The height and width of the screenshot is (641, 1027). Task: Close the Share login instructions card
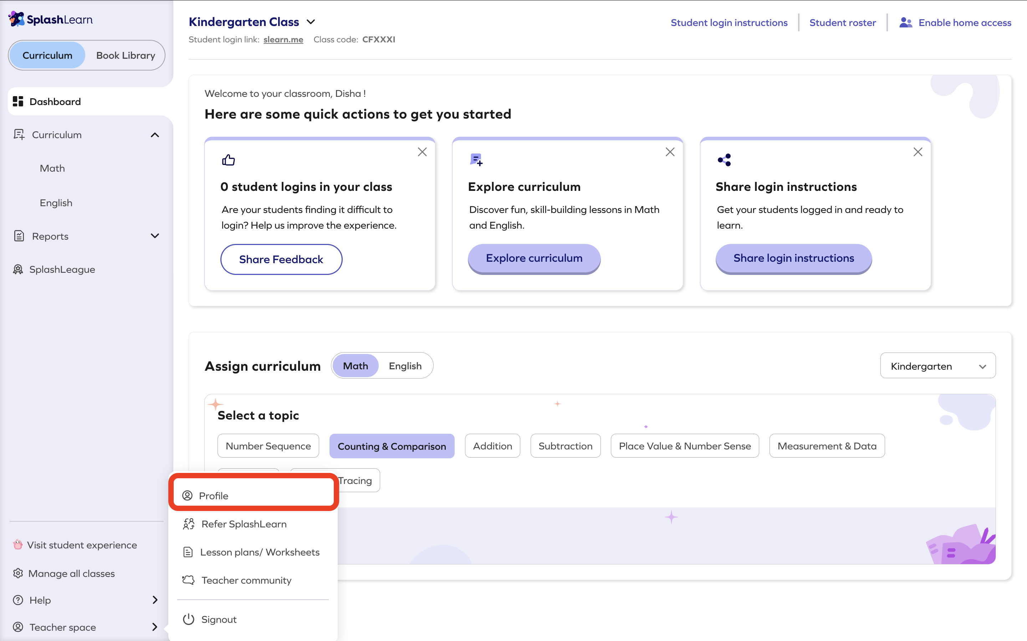[918, 152]
